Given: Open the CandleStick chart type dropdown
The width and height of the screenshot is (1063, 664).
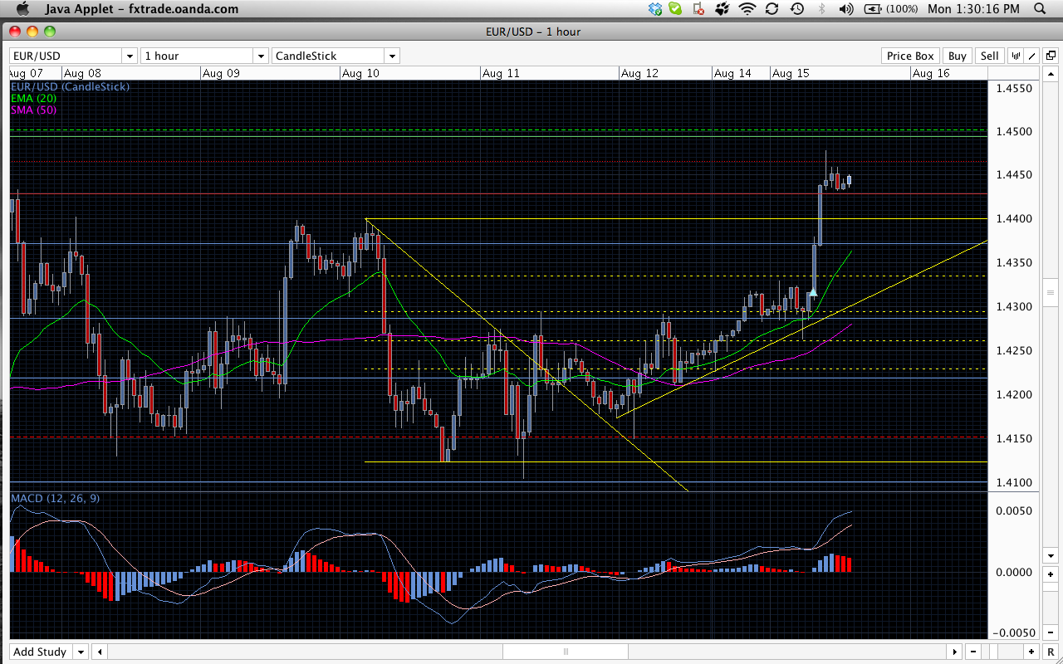Looking at the screenshot, I should pos(336,56).
